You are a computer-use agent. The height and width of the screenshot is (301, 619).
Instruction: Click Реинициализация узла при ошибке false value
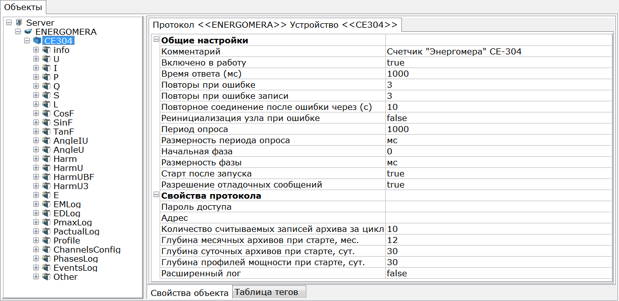click(499, 118)
